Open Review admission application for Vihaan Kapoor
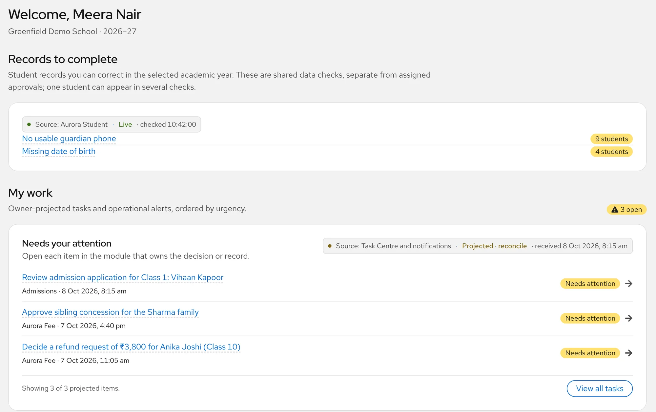Viewport: 656px width, 412px height. pyautogui.click(x=123, y=277)
